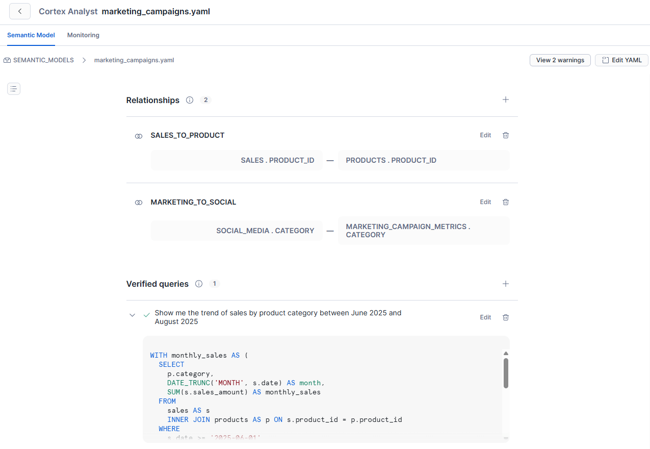Image resolution: width=650 pixels, height=449 pixels.
Task: Open the Edit YAML button
Action: [621, 60]
